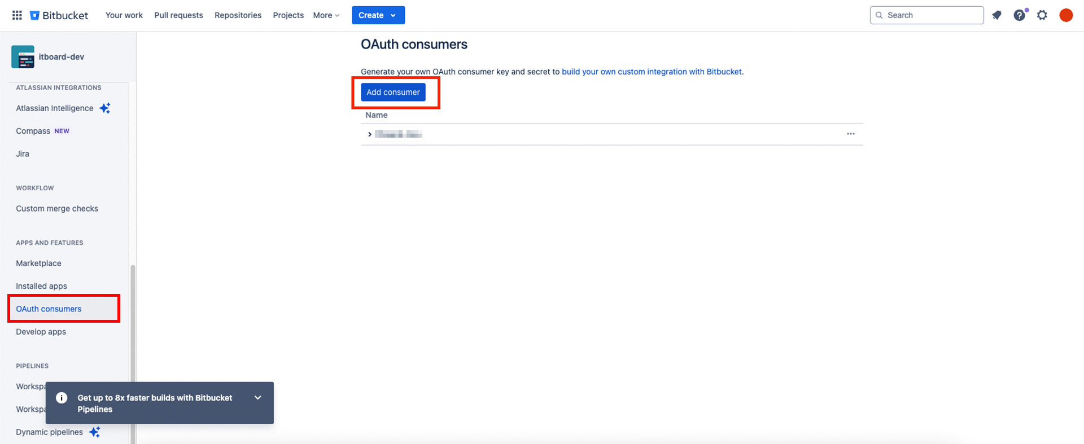
Task: Click the info icon in the Pipelines banner
Action: [x=62, y=398]
